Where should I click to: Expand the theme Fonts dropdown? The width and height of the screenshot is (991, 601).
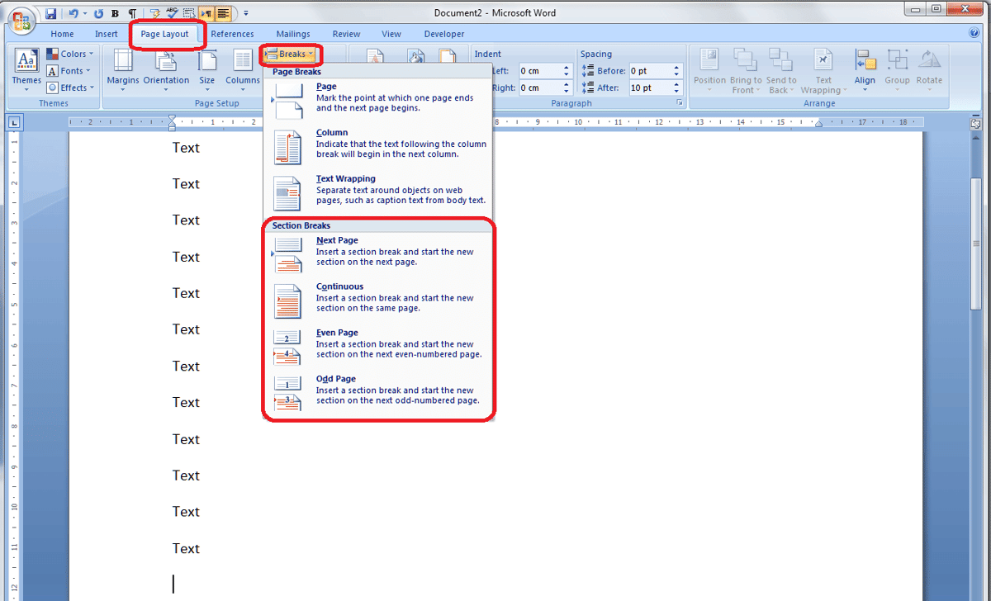coord(71,71)
